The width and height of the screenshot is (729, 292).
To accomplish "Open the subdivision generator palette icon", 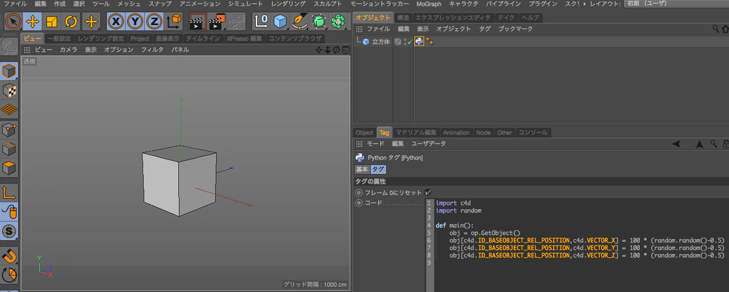I will [x=319, y=21].
